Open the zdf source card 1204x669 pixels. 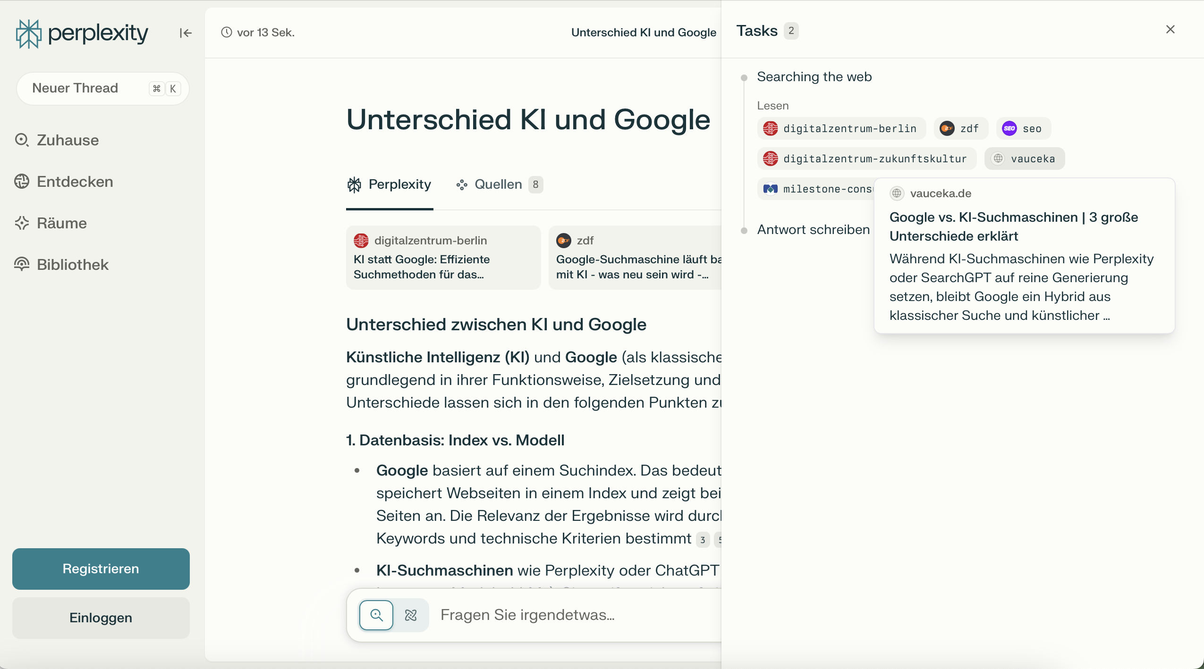tap(635, 258)
